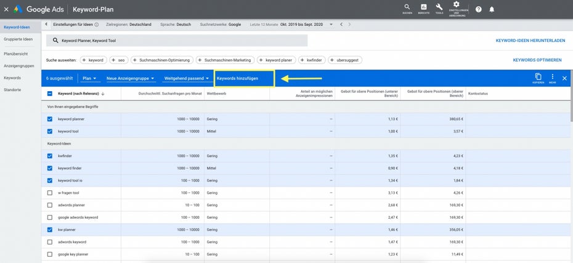Add 'Suchmaschinen-Optimierung' suggestion chip
The height and width of the screenshot is (263, 573).
(x=162, y=60)
